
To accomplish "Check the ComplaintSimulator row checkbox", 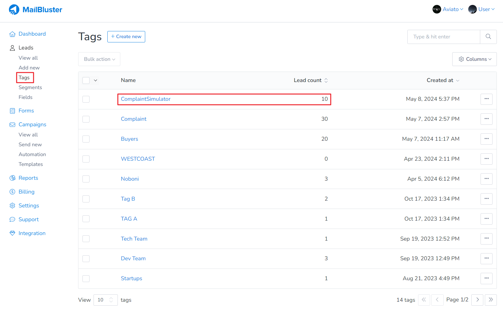I will [86, 99].
